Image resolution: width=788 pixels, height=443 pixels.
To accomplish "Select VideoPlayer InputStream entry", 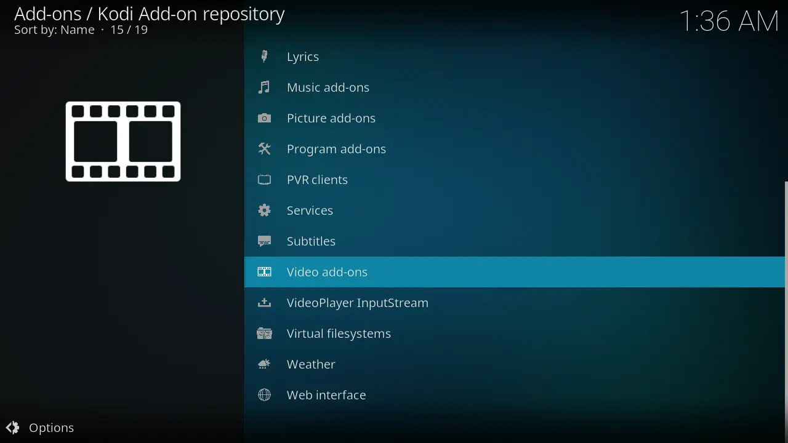I will (516, 303).
